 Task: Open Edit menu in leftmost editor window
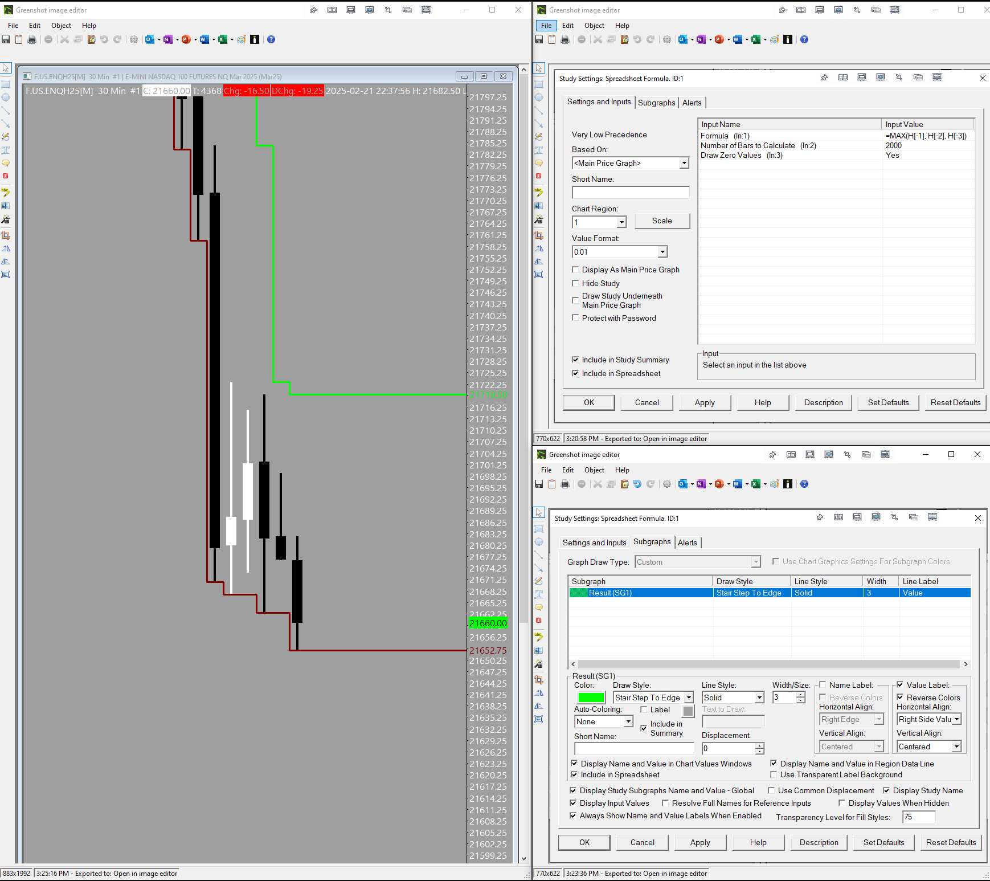35,26
